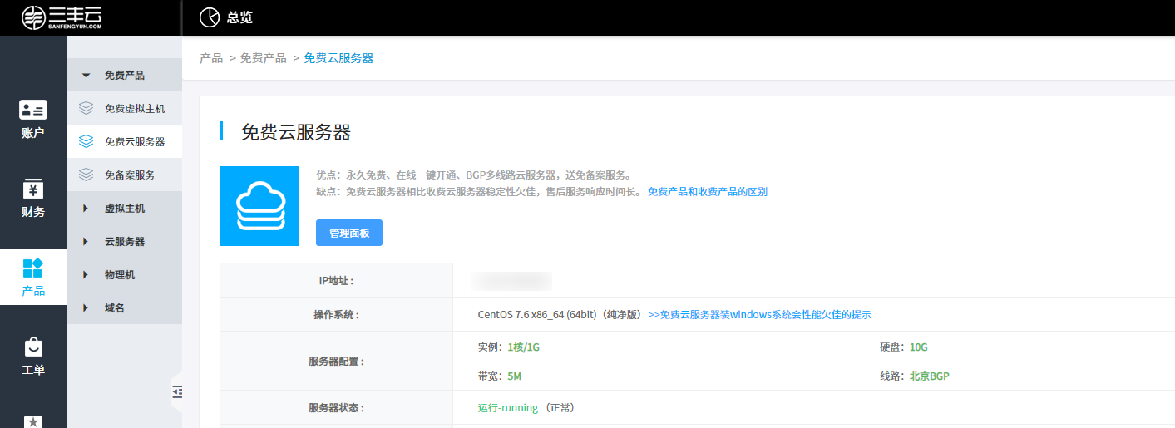Collapse the submenu with the sidebar toggle
This screenshot has width=1175, height=428.
176,391
